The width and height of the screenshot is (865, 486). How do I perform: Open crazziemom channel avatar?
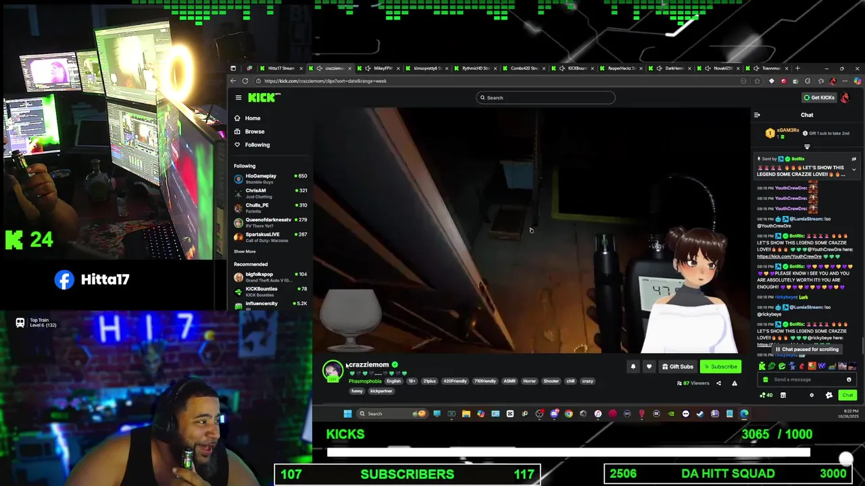coord(332,371)
